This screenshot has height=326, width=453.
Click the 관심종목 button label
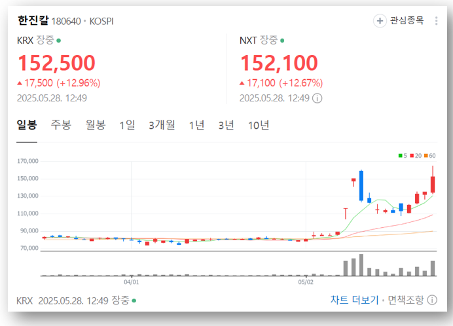407,20
